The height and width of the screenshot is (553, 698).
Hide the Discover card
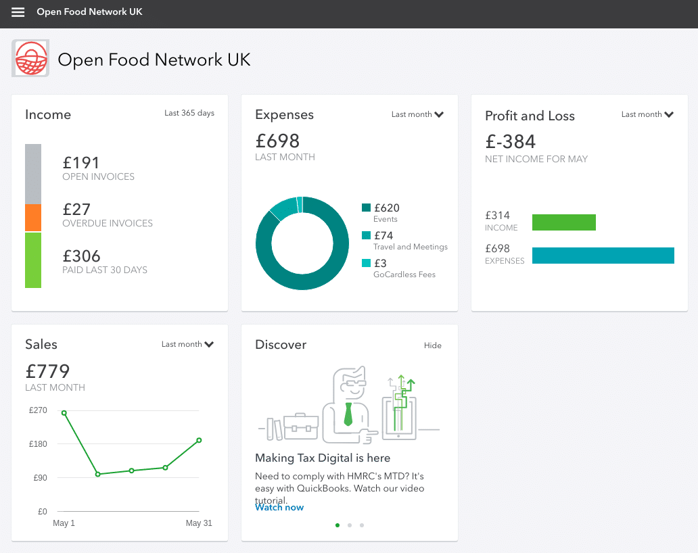click(x=432, y=345)
